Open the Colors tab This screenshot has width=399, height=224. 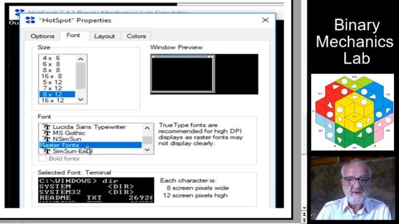[136, 36]
